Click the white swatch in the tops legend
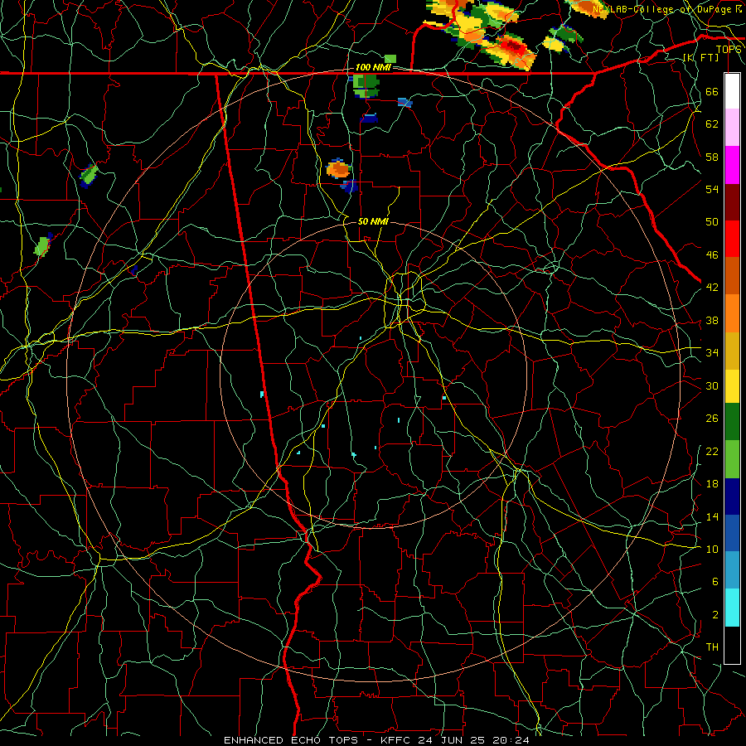The height and width of the screenshot is (746, 746). pos(732,91)
